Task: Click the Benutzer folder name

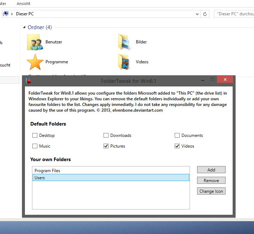Action: click(x=54, y=42)
